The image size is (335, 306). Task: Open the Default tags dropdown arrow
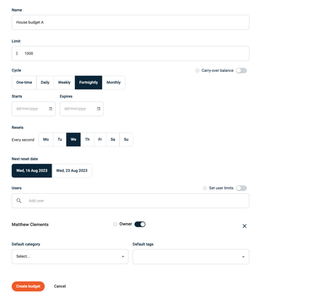click(x=243, y=257)
